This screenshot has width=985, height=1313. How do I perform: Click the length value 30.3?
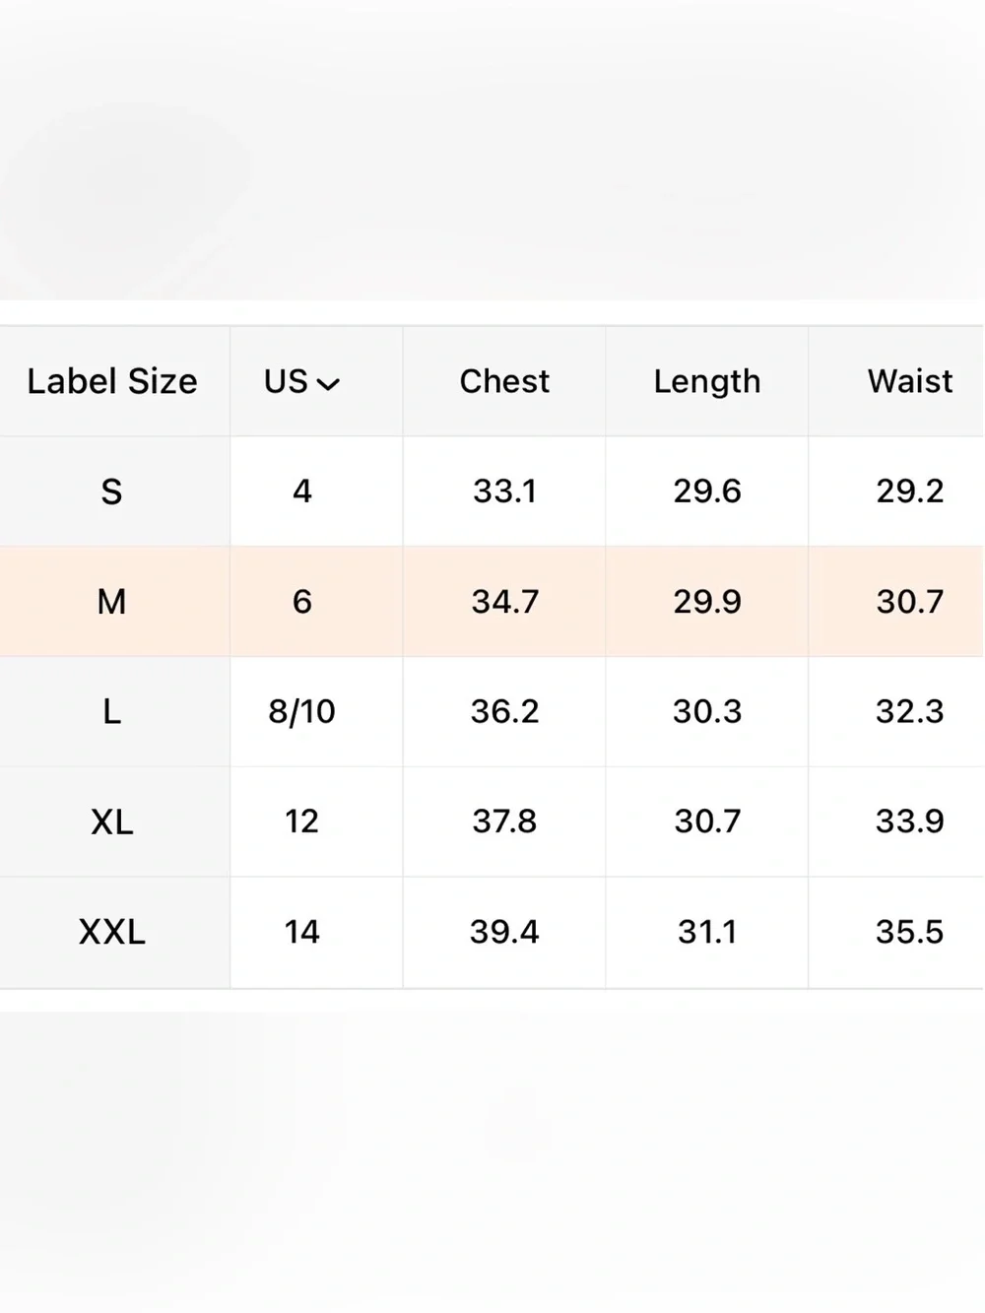point(707,711)
